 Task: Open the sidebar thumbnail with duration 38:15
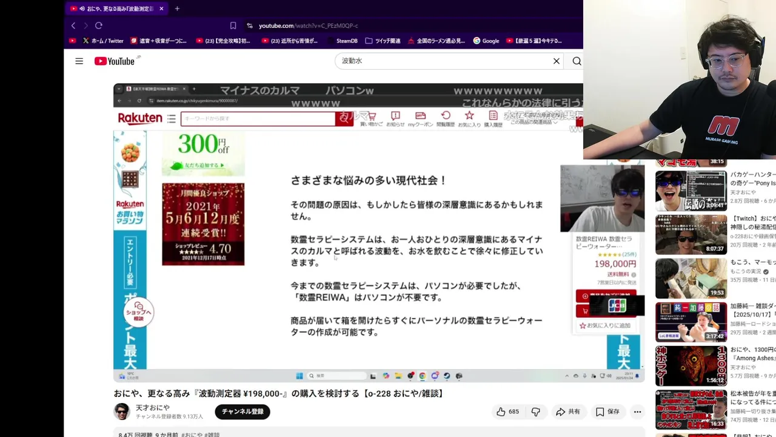(x=691, y=163)
